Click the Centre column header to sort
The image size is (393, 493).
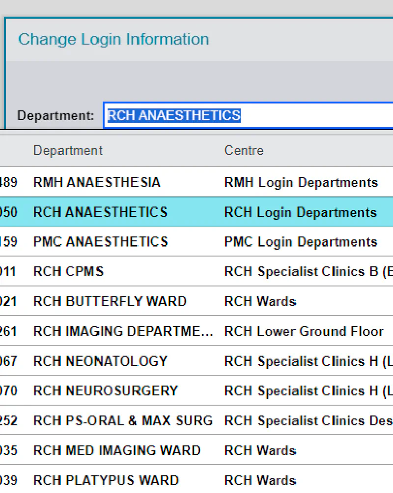tap(244, 151)
